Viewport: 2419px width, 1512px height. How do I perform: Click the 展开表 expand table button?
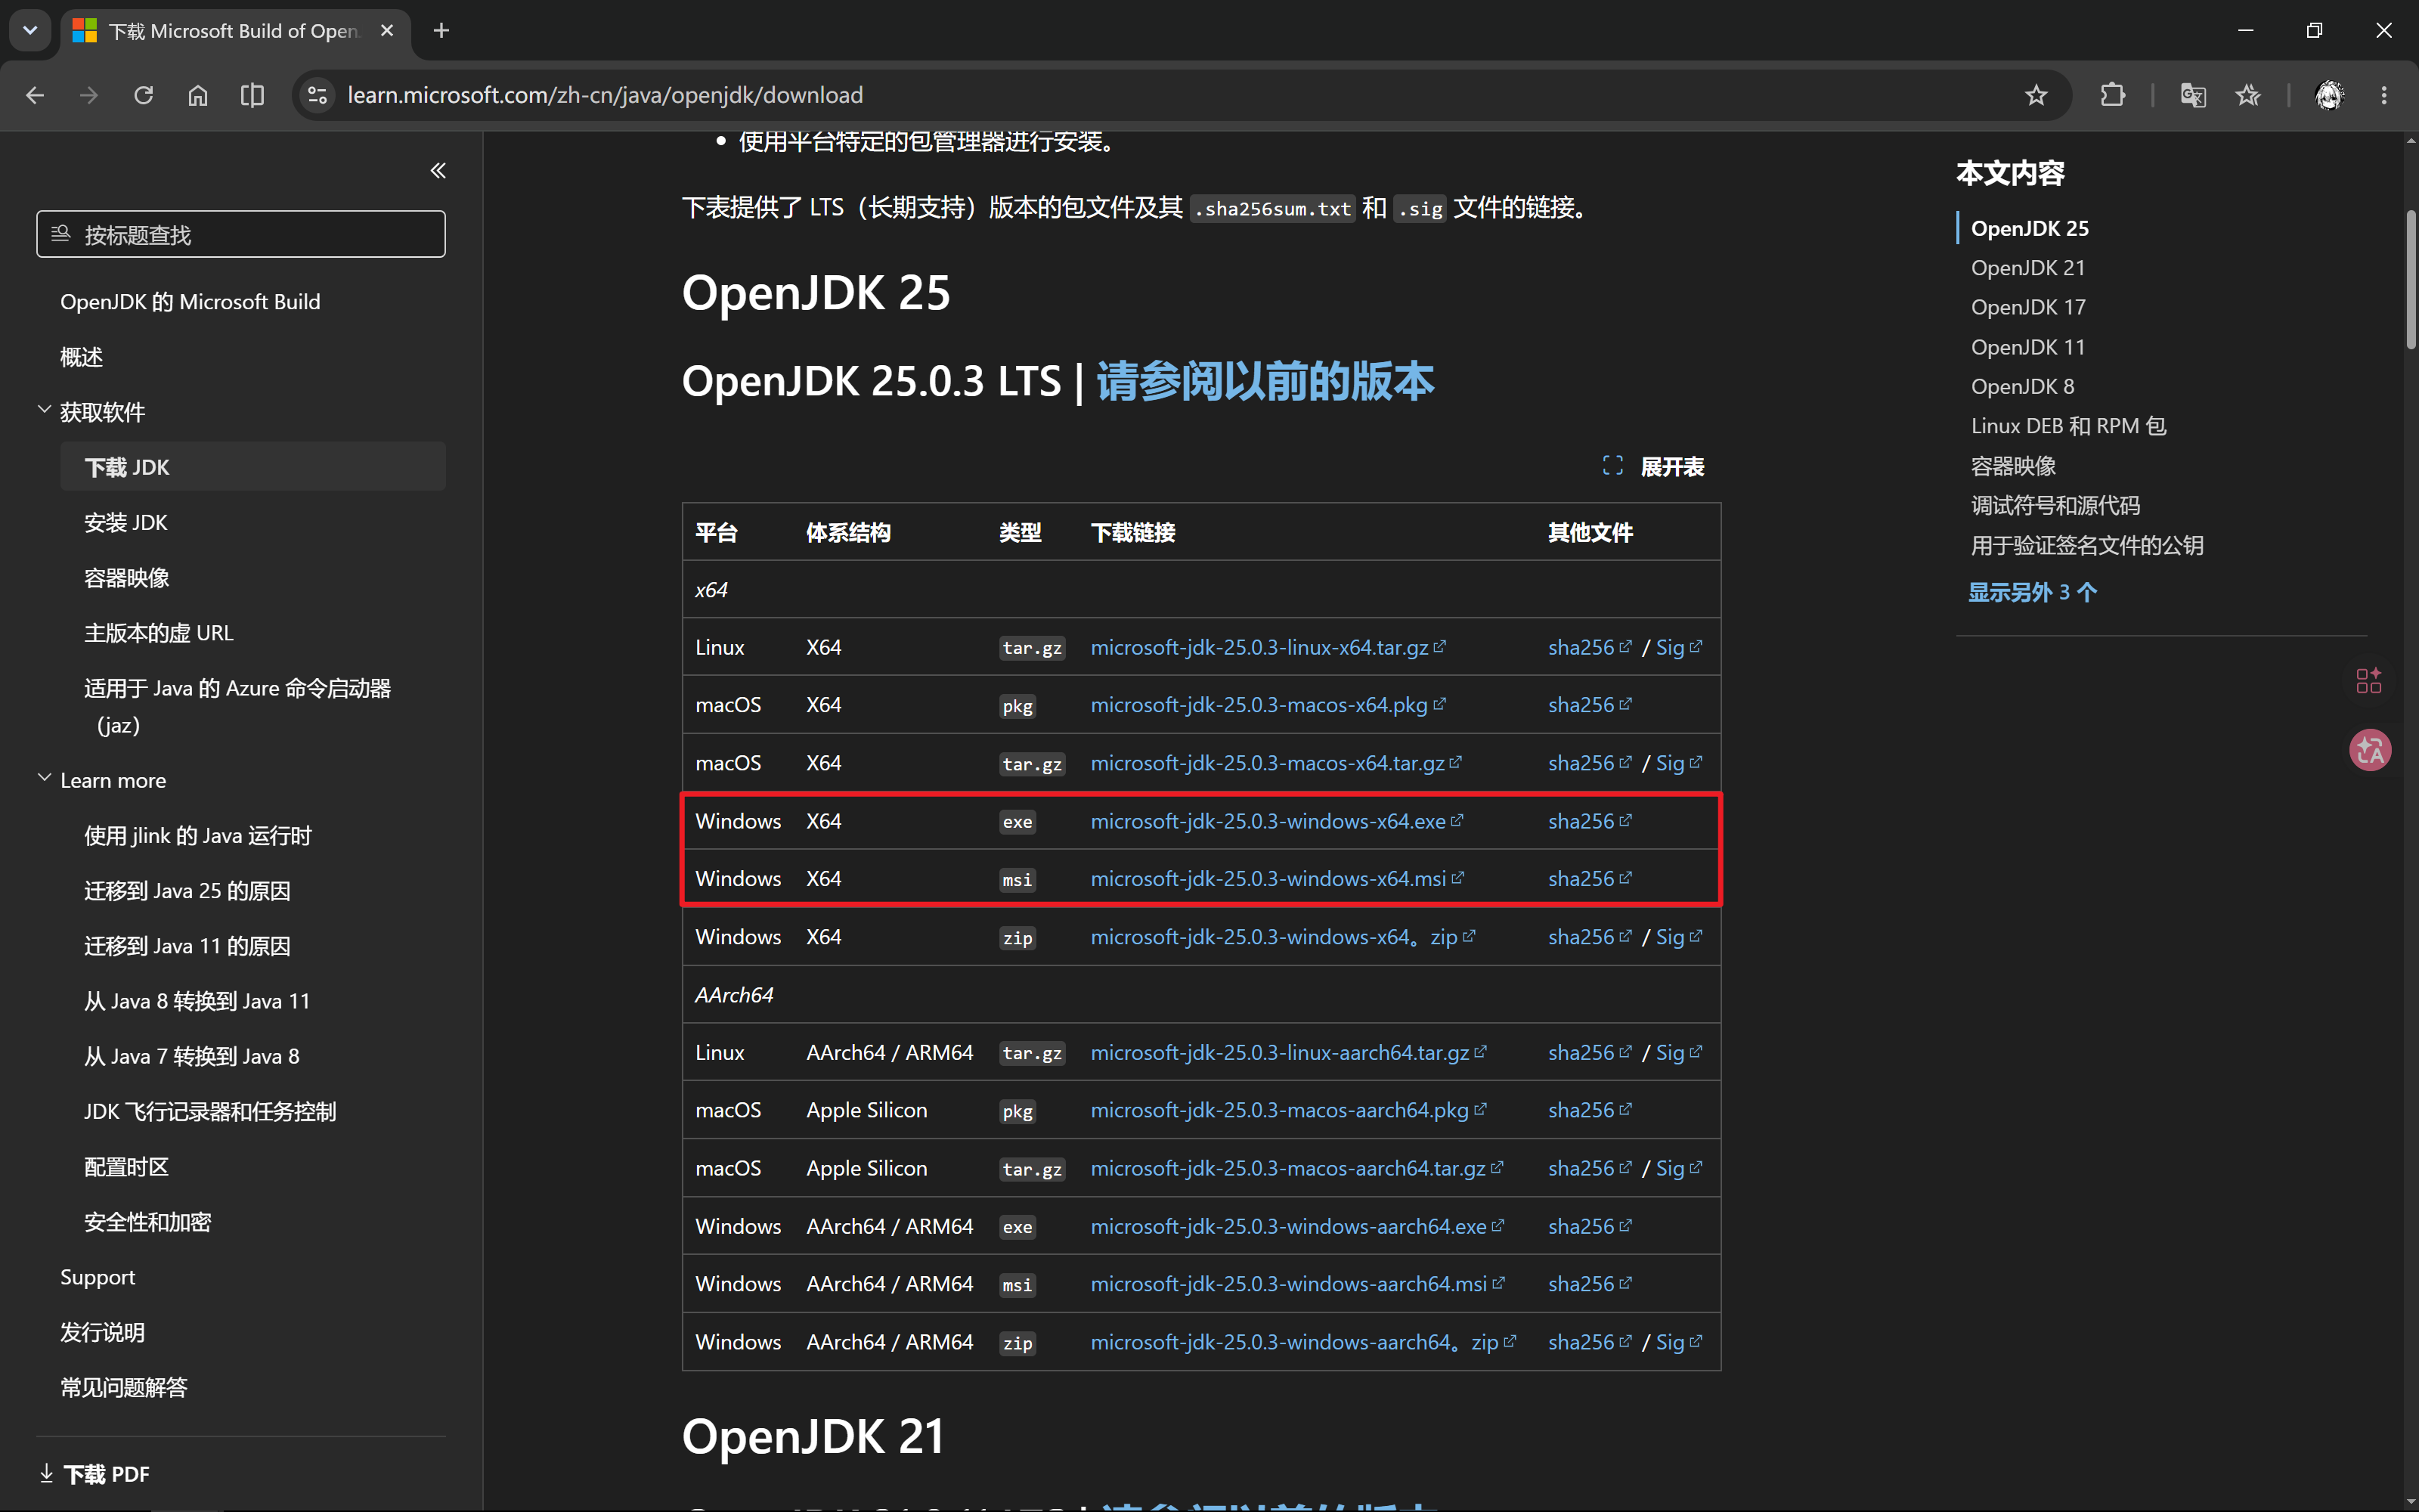[x=1654, y=467]
